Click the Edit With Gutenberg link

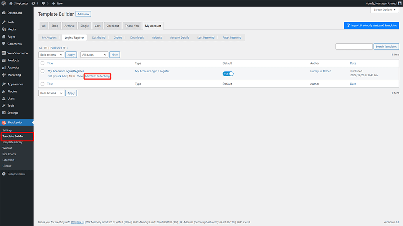pyautogui.click(x=97, y=76)
